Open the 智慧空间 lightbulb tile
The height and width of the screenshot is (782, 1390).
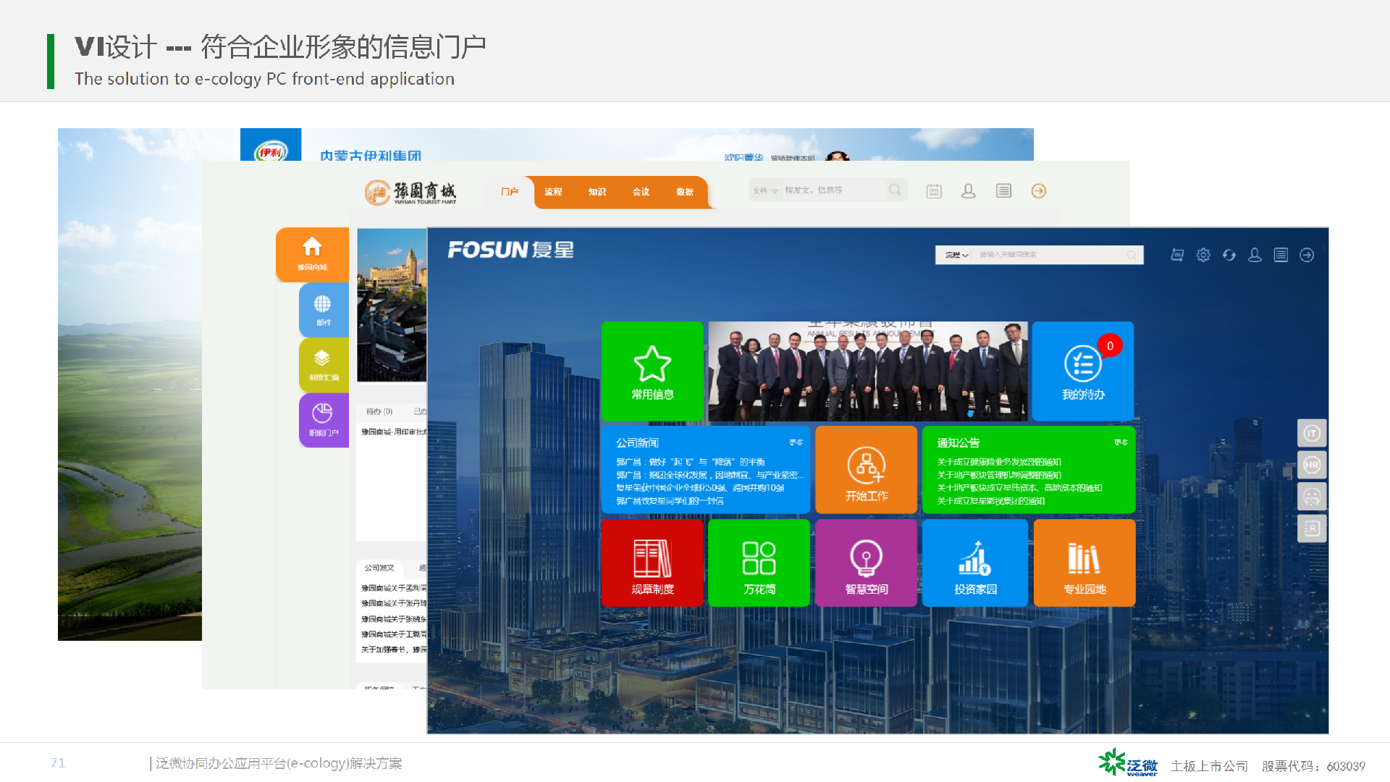[866, 563]
